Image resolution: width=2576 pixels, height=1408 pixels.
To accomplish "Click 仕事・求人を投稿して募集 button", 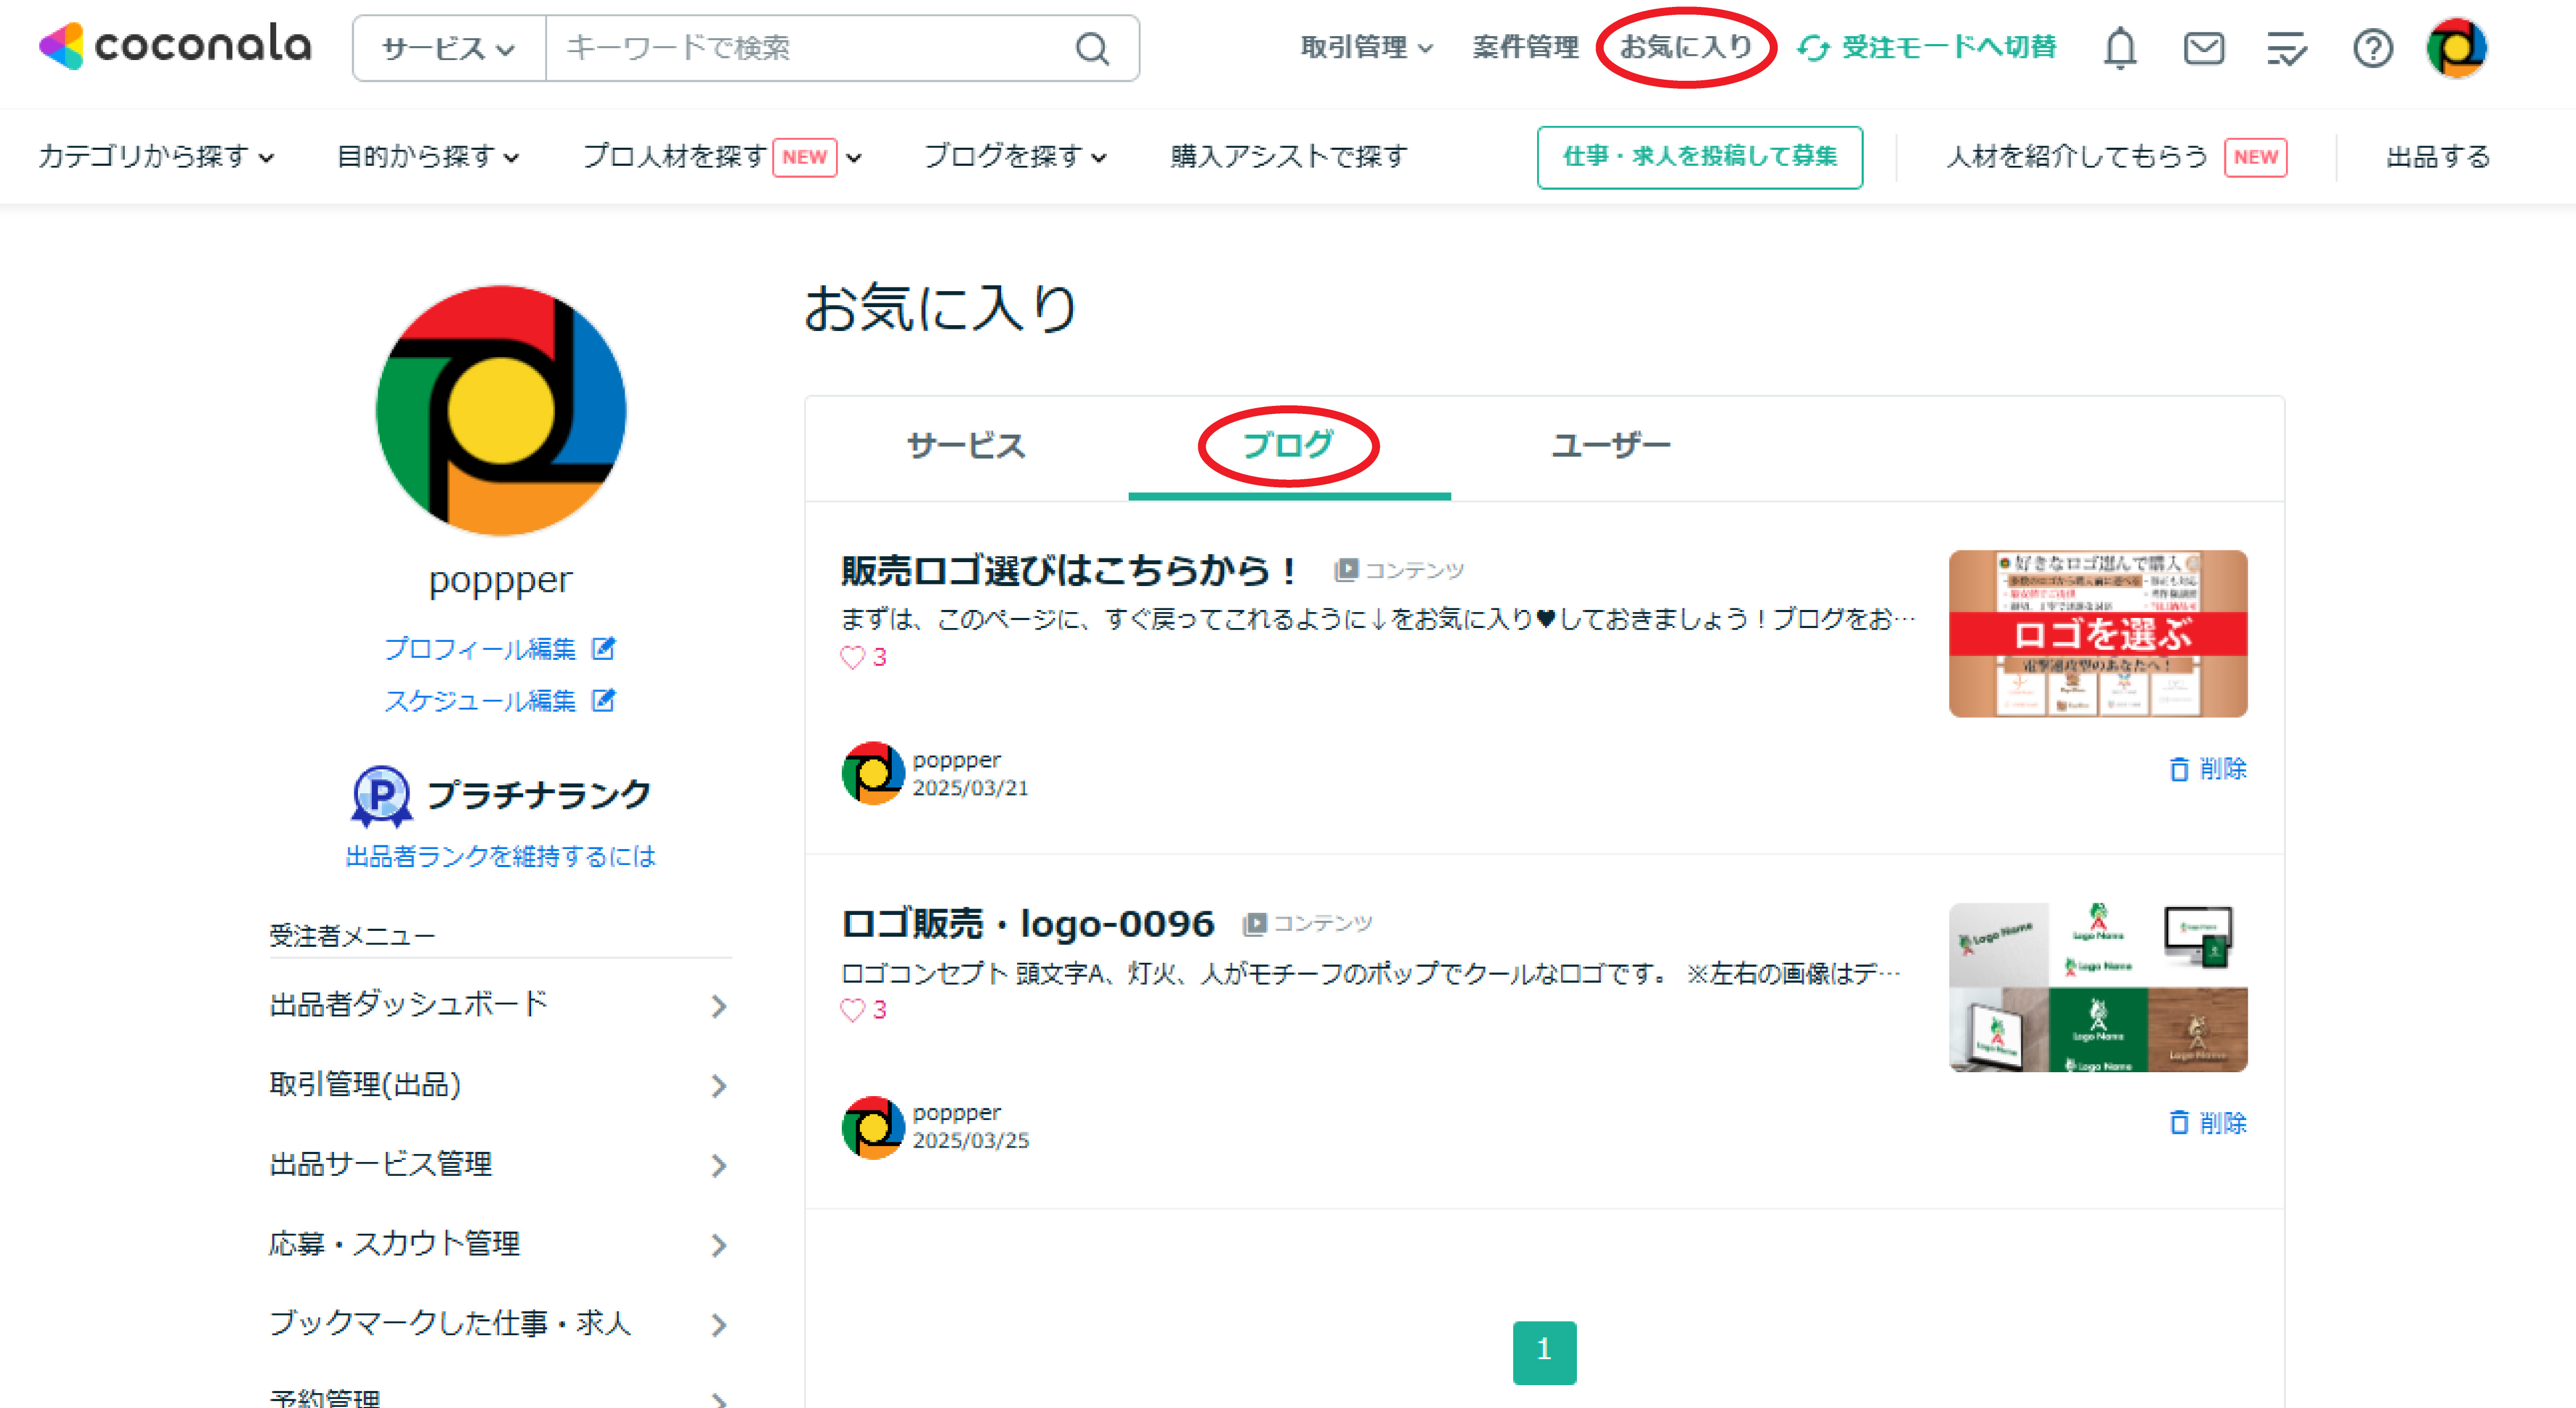I will [x=1699, y=156].
